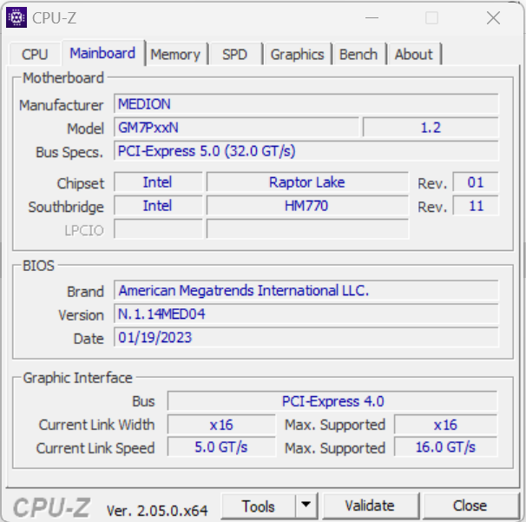Click the CPU-Z app icon in title bar

coord(16,17)
